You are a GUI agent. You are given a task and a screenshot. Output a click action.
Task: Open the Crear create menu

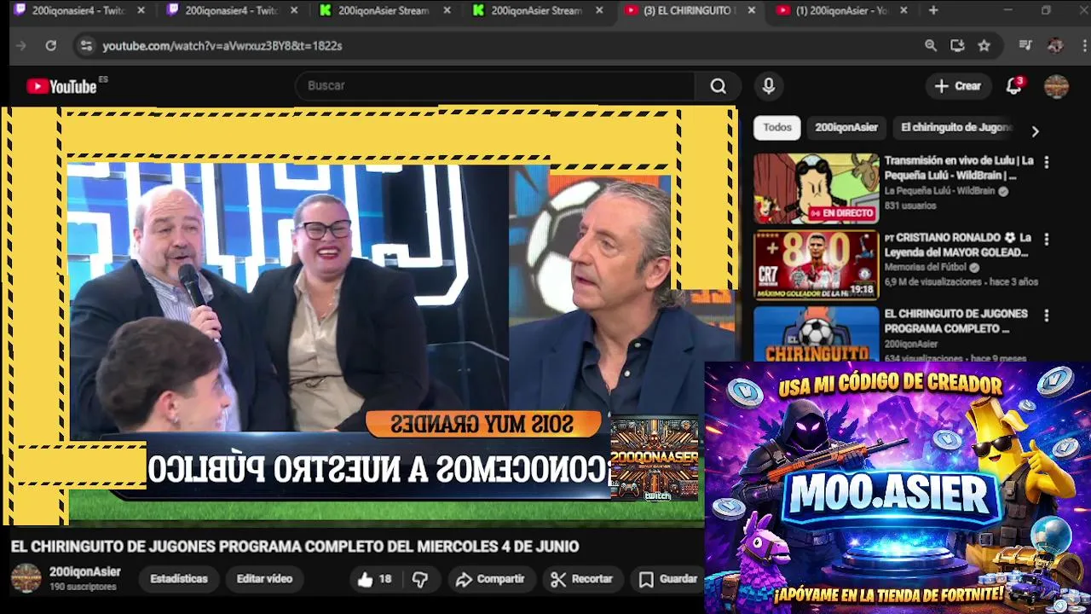(x=957, y=86)
